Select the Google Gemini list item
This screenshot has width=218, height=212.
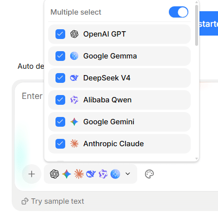click(x=119, y=122)
